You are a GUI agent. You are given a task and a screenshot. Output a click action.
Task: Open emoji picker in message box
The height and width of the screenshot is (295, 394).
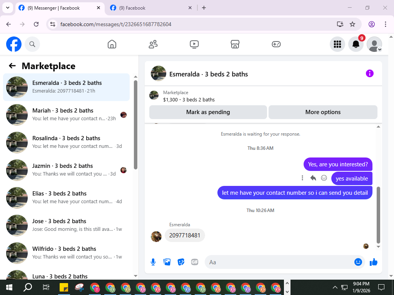coord(358,262)
